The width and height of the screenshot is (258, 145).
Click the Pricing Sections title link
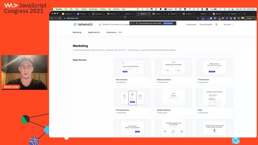(x=123, y=110)
